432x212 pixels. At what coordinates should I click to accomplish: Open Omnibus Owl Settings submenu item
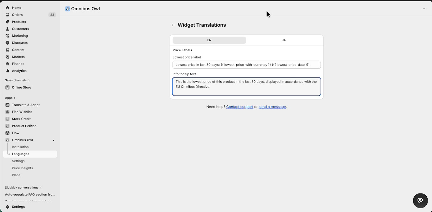pos(18,161)
